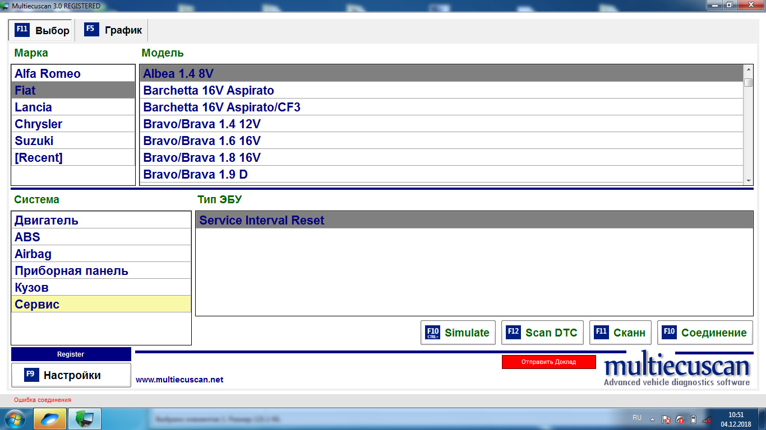Click the Yandex.Disk tray icon with warning
This screenshot has height=430, width=766.
(x=680, y=419)
